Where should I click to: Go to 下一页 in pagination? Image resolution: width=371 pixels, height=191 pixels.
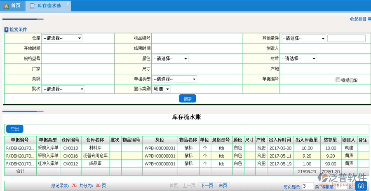(x=207, y=186)
